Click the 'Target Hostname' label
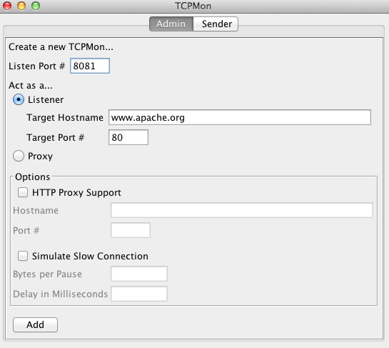This screenshot has width=389, height=348. tap(65, 117)
